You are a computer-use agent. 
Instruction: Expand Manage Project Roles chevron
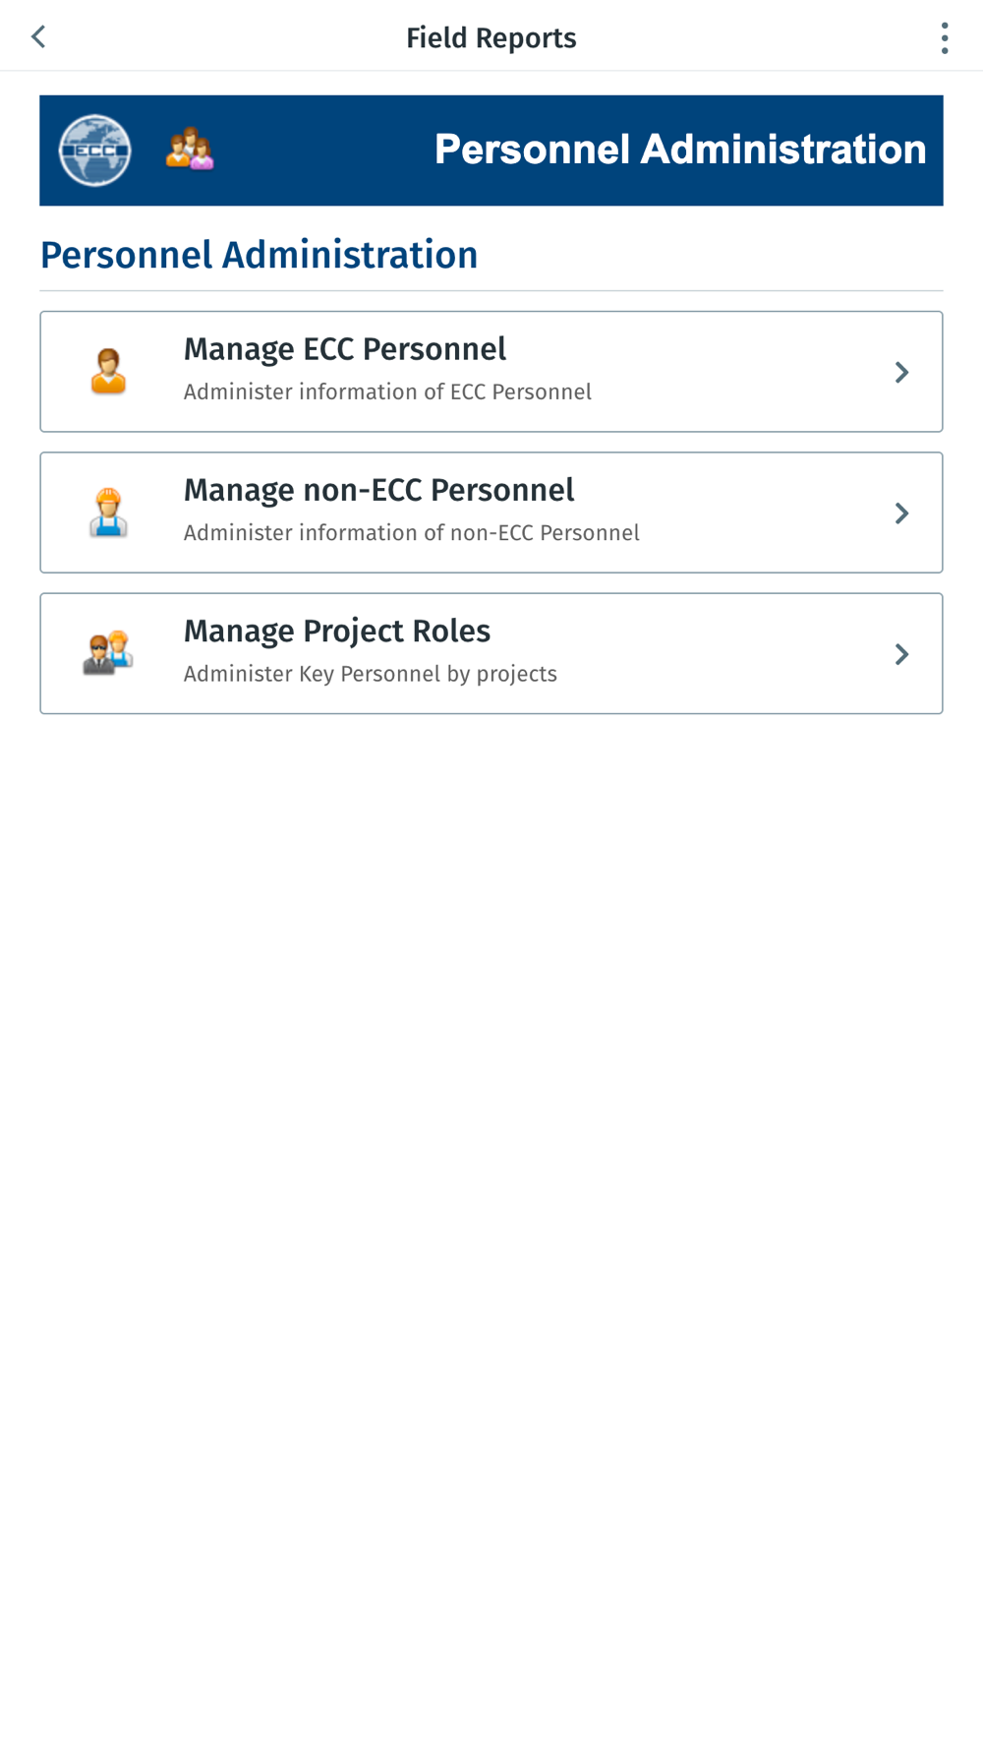pyautogui.click(x=901, y=654)
